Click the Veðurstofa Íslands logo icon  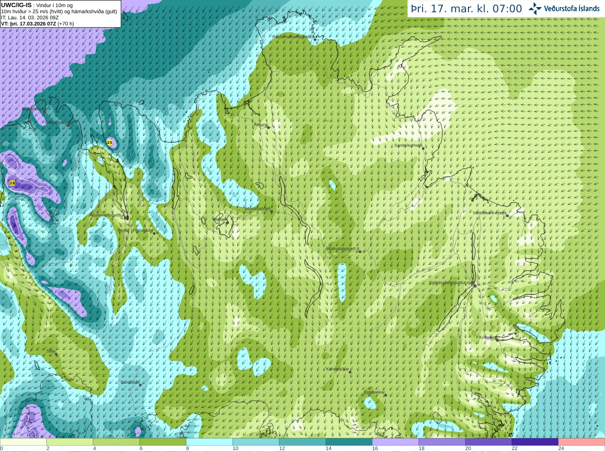535,8
